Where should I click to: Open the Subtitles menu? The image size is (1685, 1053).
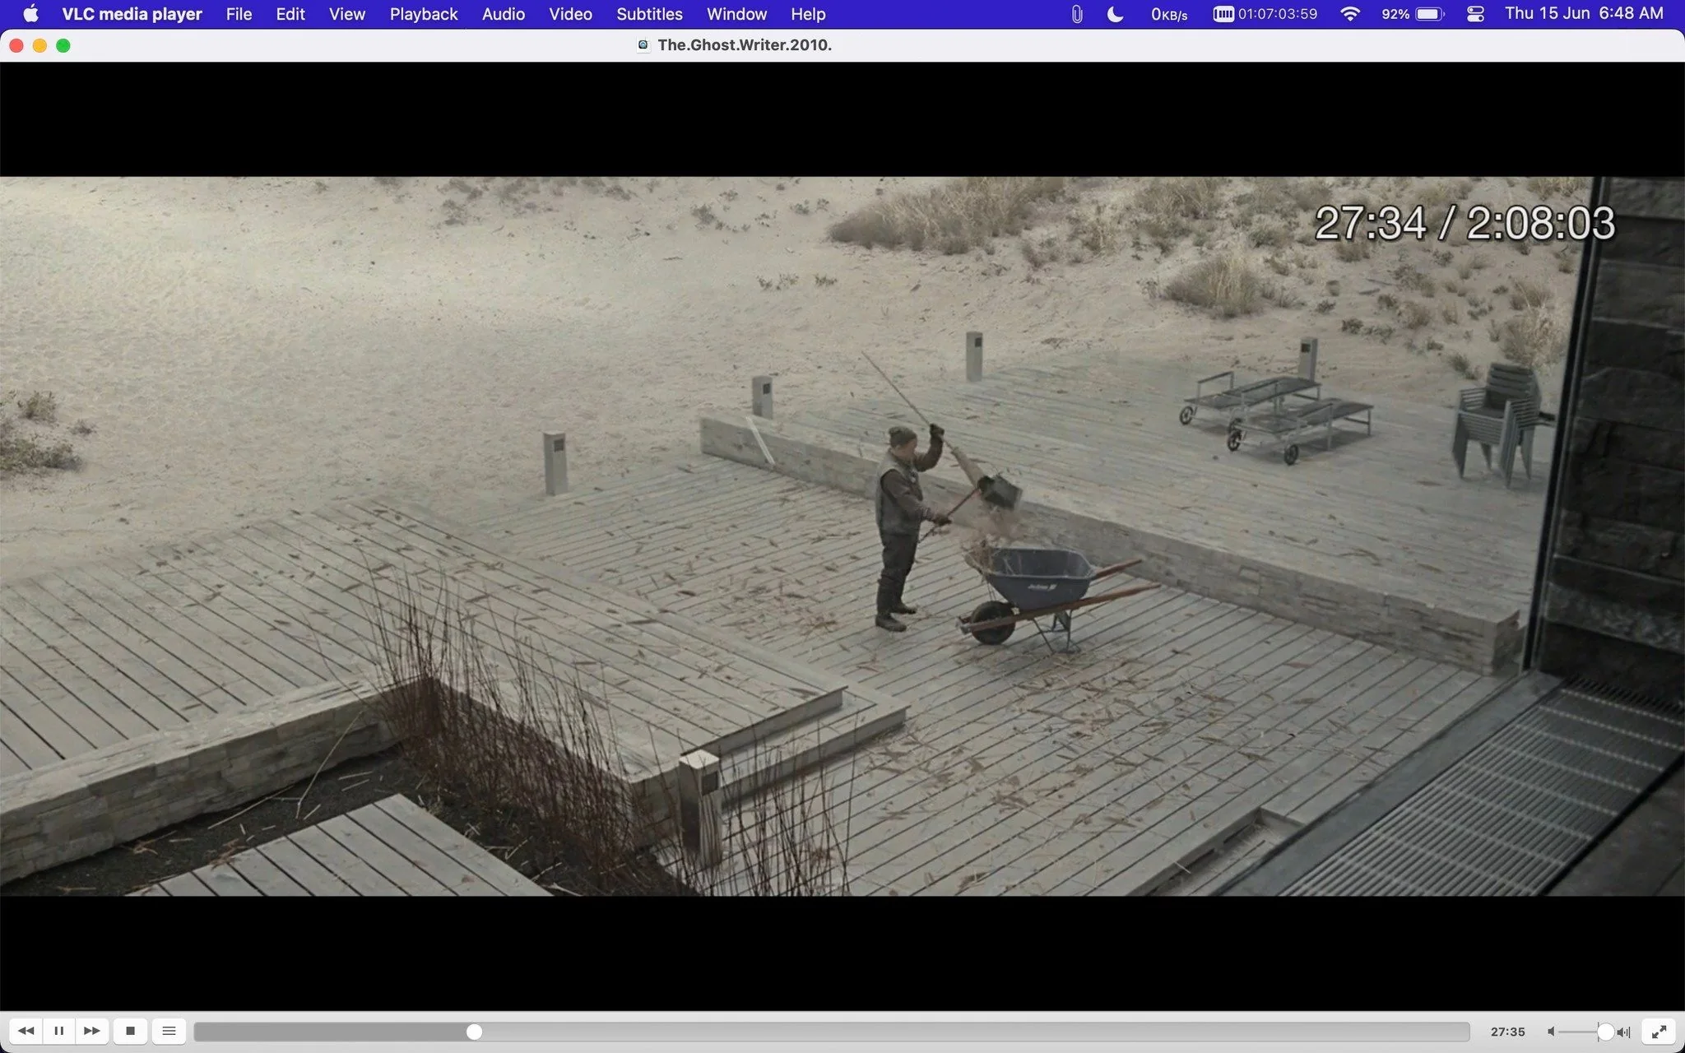coord(649,14)
